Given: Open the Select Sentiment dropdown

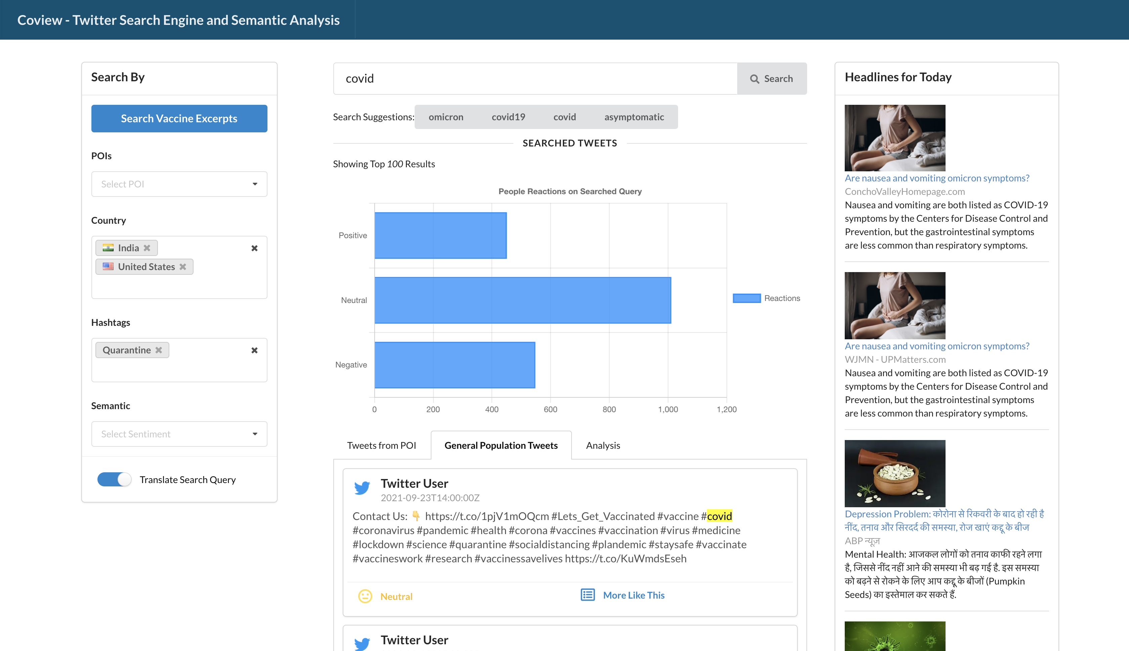Looking at the screenshot, I should click(179, 434).
